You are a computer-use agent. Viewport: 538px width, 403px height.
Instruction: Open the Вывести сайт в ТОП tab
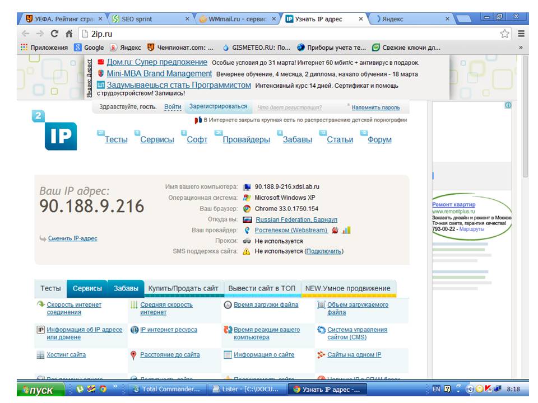[262, 289]
